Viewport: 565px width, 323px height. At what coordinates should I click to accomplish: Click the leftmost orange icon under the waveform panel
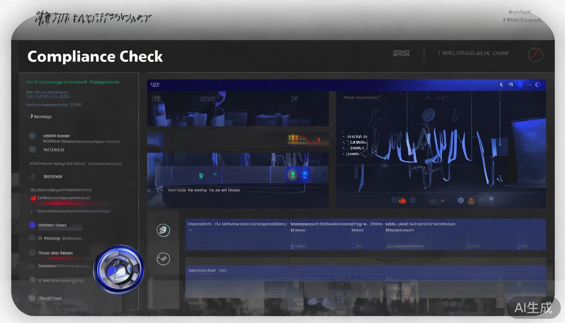[x=402, y=200]
